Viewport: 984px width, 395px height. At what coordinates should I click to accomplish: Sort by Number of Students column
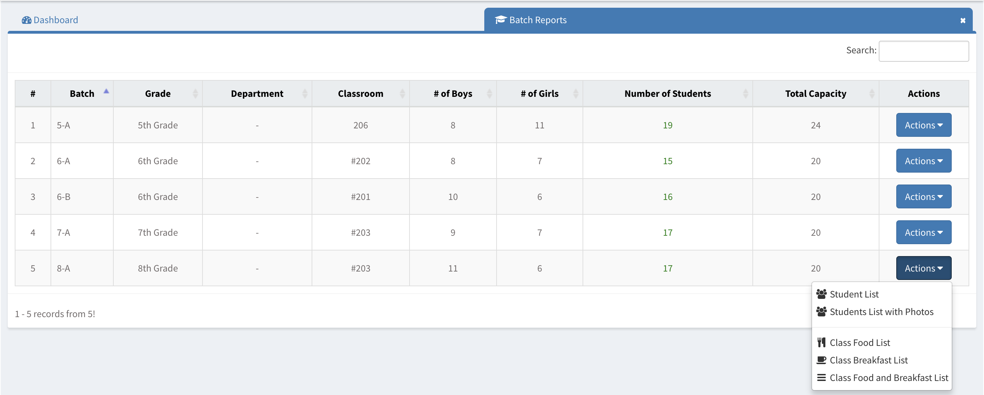coord(667,94)
